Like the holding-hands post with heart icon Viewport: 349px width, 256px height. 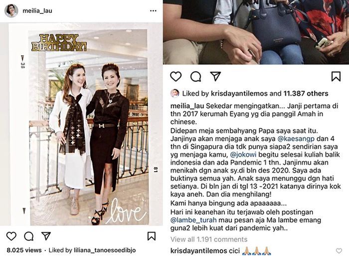(x=176, y=76)
